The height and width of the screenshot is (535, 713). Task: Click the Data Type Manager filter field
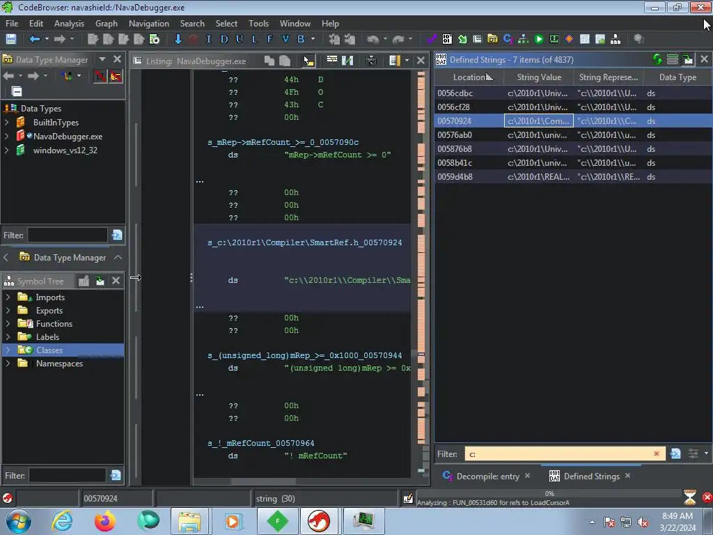pyautogui.click(x=68, y=235)
